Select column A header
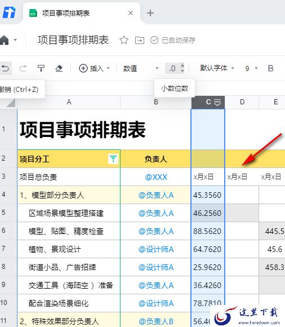The height and width of the screenshot is (327, 285). tap(69, 102)
